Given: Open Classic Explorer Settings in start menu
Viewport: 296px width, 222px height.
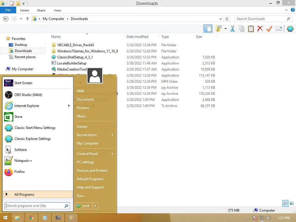Looking at the screenshot, I should [x=38, y=138].
